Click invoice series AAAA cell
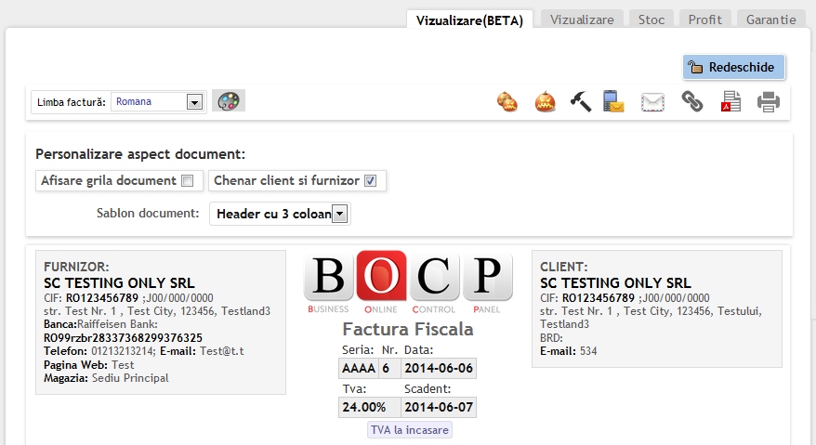 [x=359, y=369]
